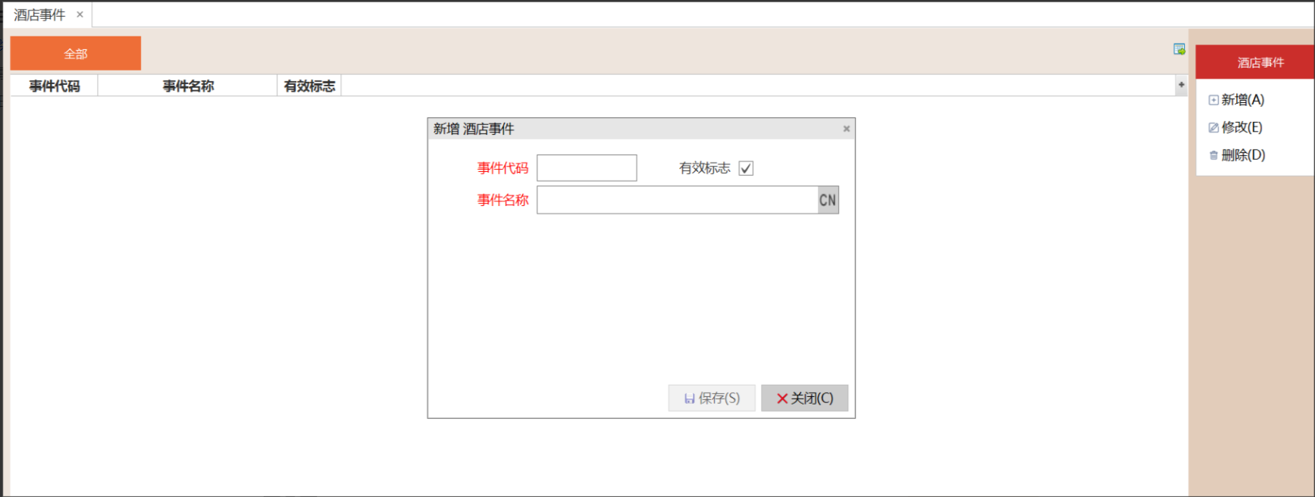The width and height of the screenshot is (1315, 497).
Task: Click the plus icon at the column header end
Action: 1181,85
